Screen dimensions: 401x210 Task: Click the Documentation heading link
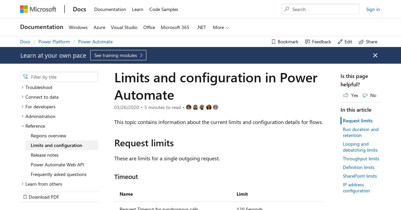pos(42,27)
